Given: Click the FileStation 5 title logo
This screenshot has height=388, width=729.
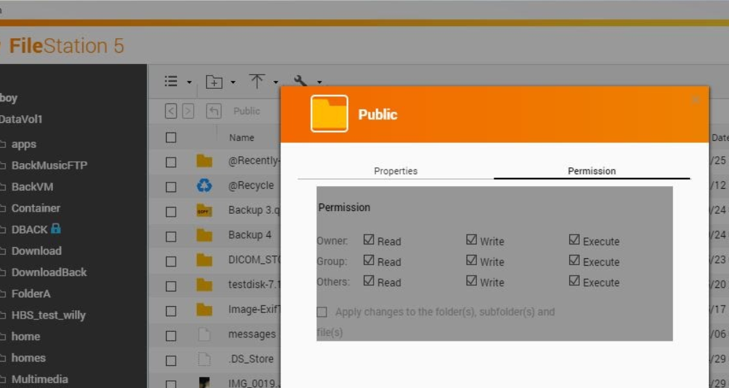Looking at the screenshot, I should coord(67,46).
